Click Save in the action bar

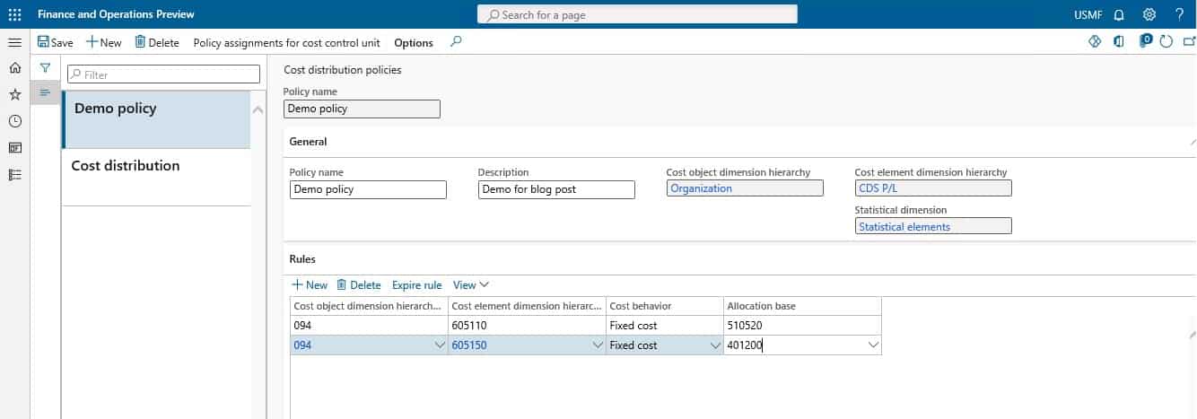click(56, 42)
